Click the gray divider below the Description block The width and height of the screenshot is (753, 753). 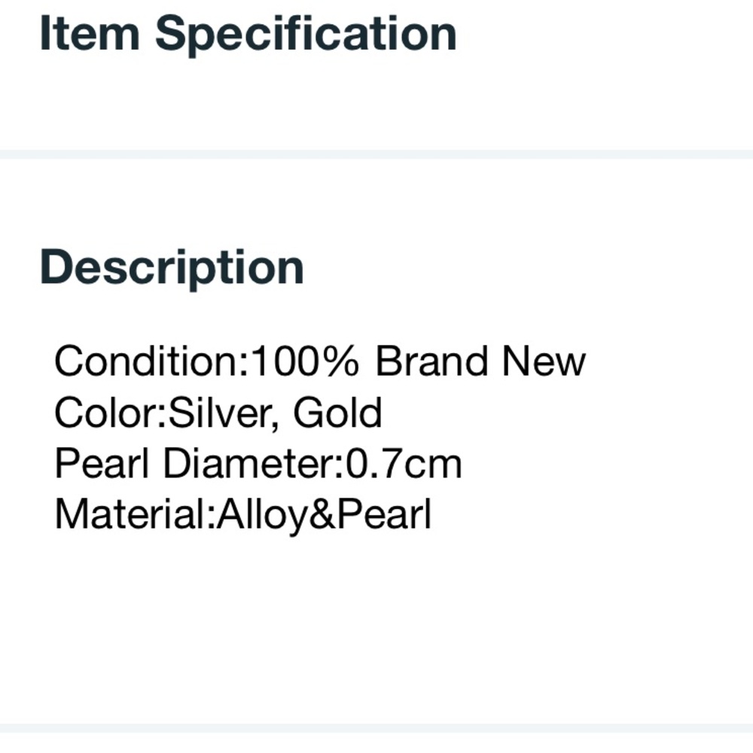pyautogui.click(x=376, y=728)
